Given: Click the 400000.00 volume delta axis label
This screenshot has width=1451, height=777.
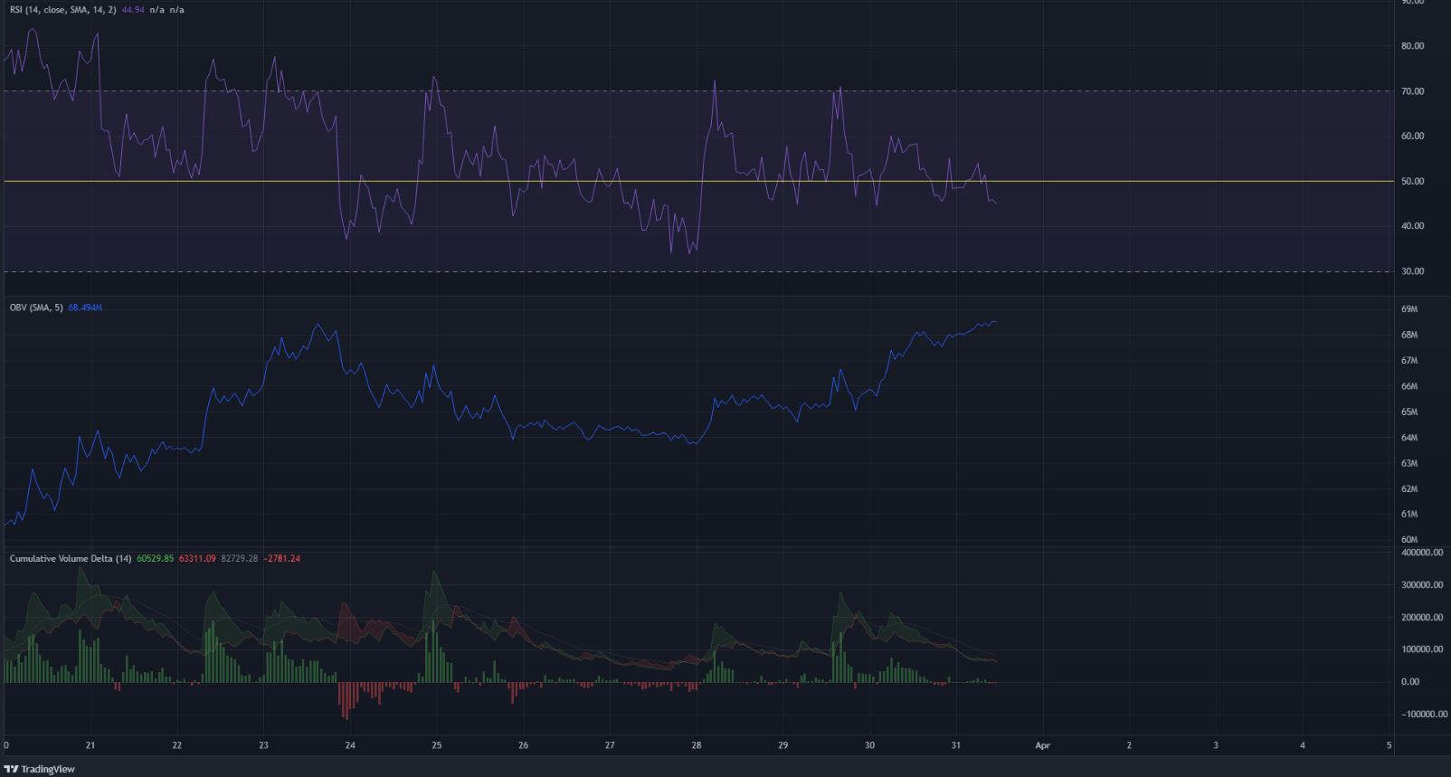Looking at the screenshot, I should point(1422,552).
